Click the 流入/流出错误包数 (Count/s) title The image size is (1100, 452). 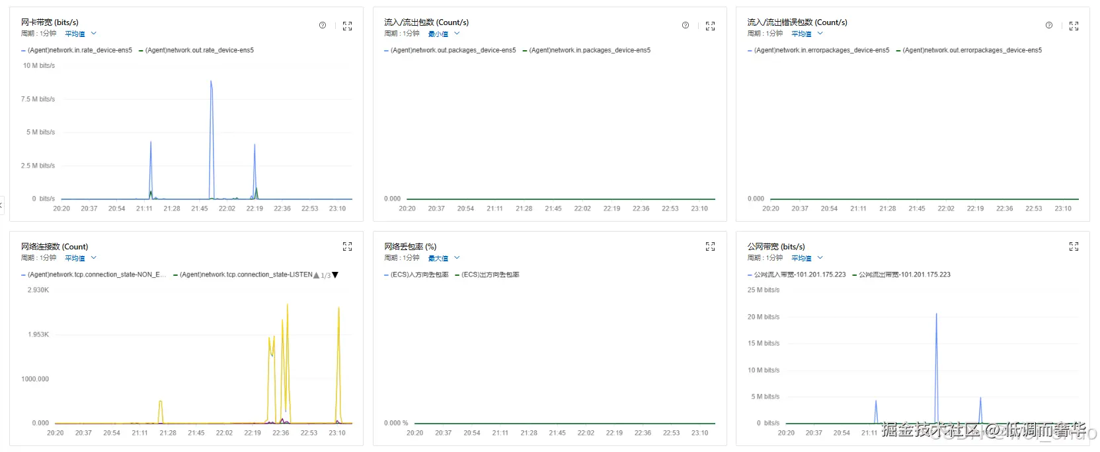[797, 22]
